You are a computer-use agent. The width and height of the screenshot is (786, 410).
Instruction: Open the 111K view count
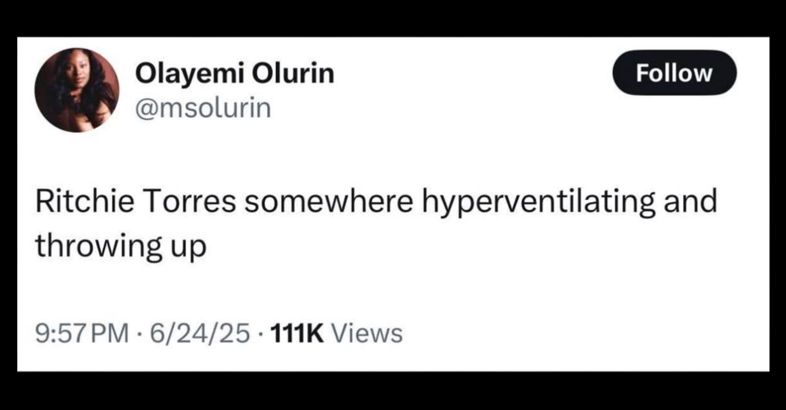[x=297, y=333]
